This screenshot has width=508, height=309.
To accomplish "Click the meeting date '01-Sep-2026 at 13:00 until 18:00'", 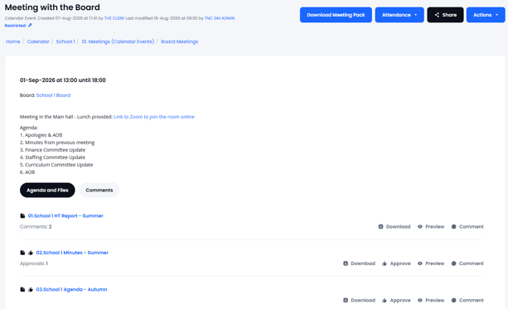I will [62, 80].
